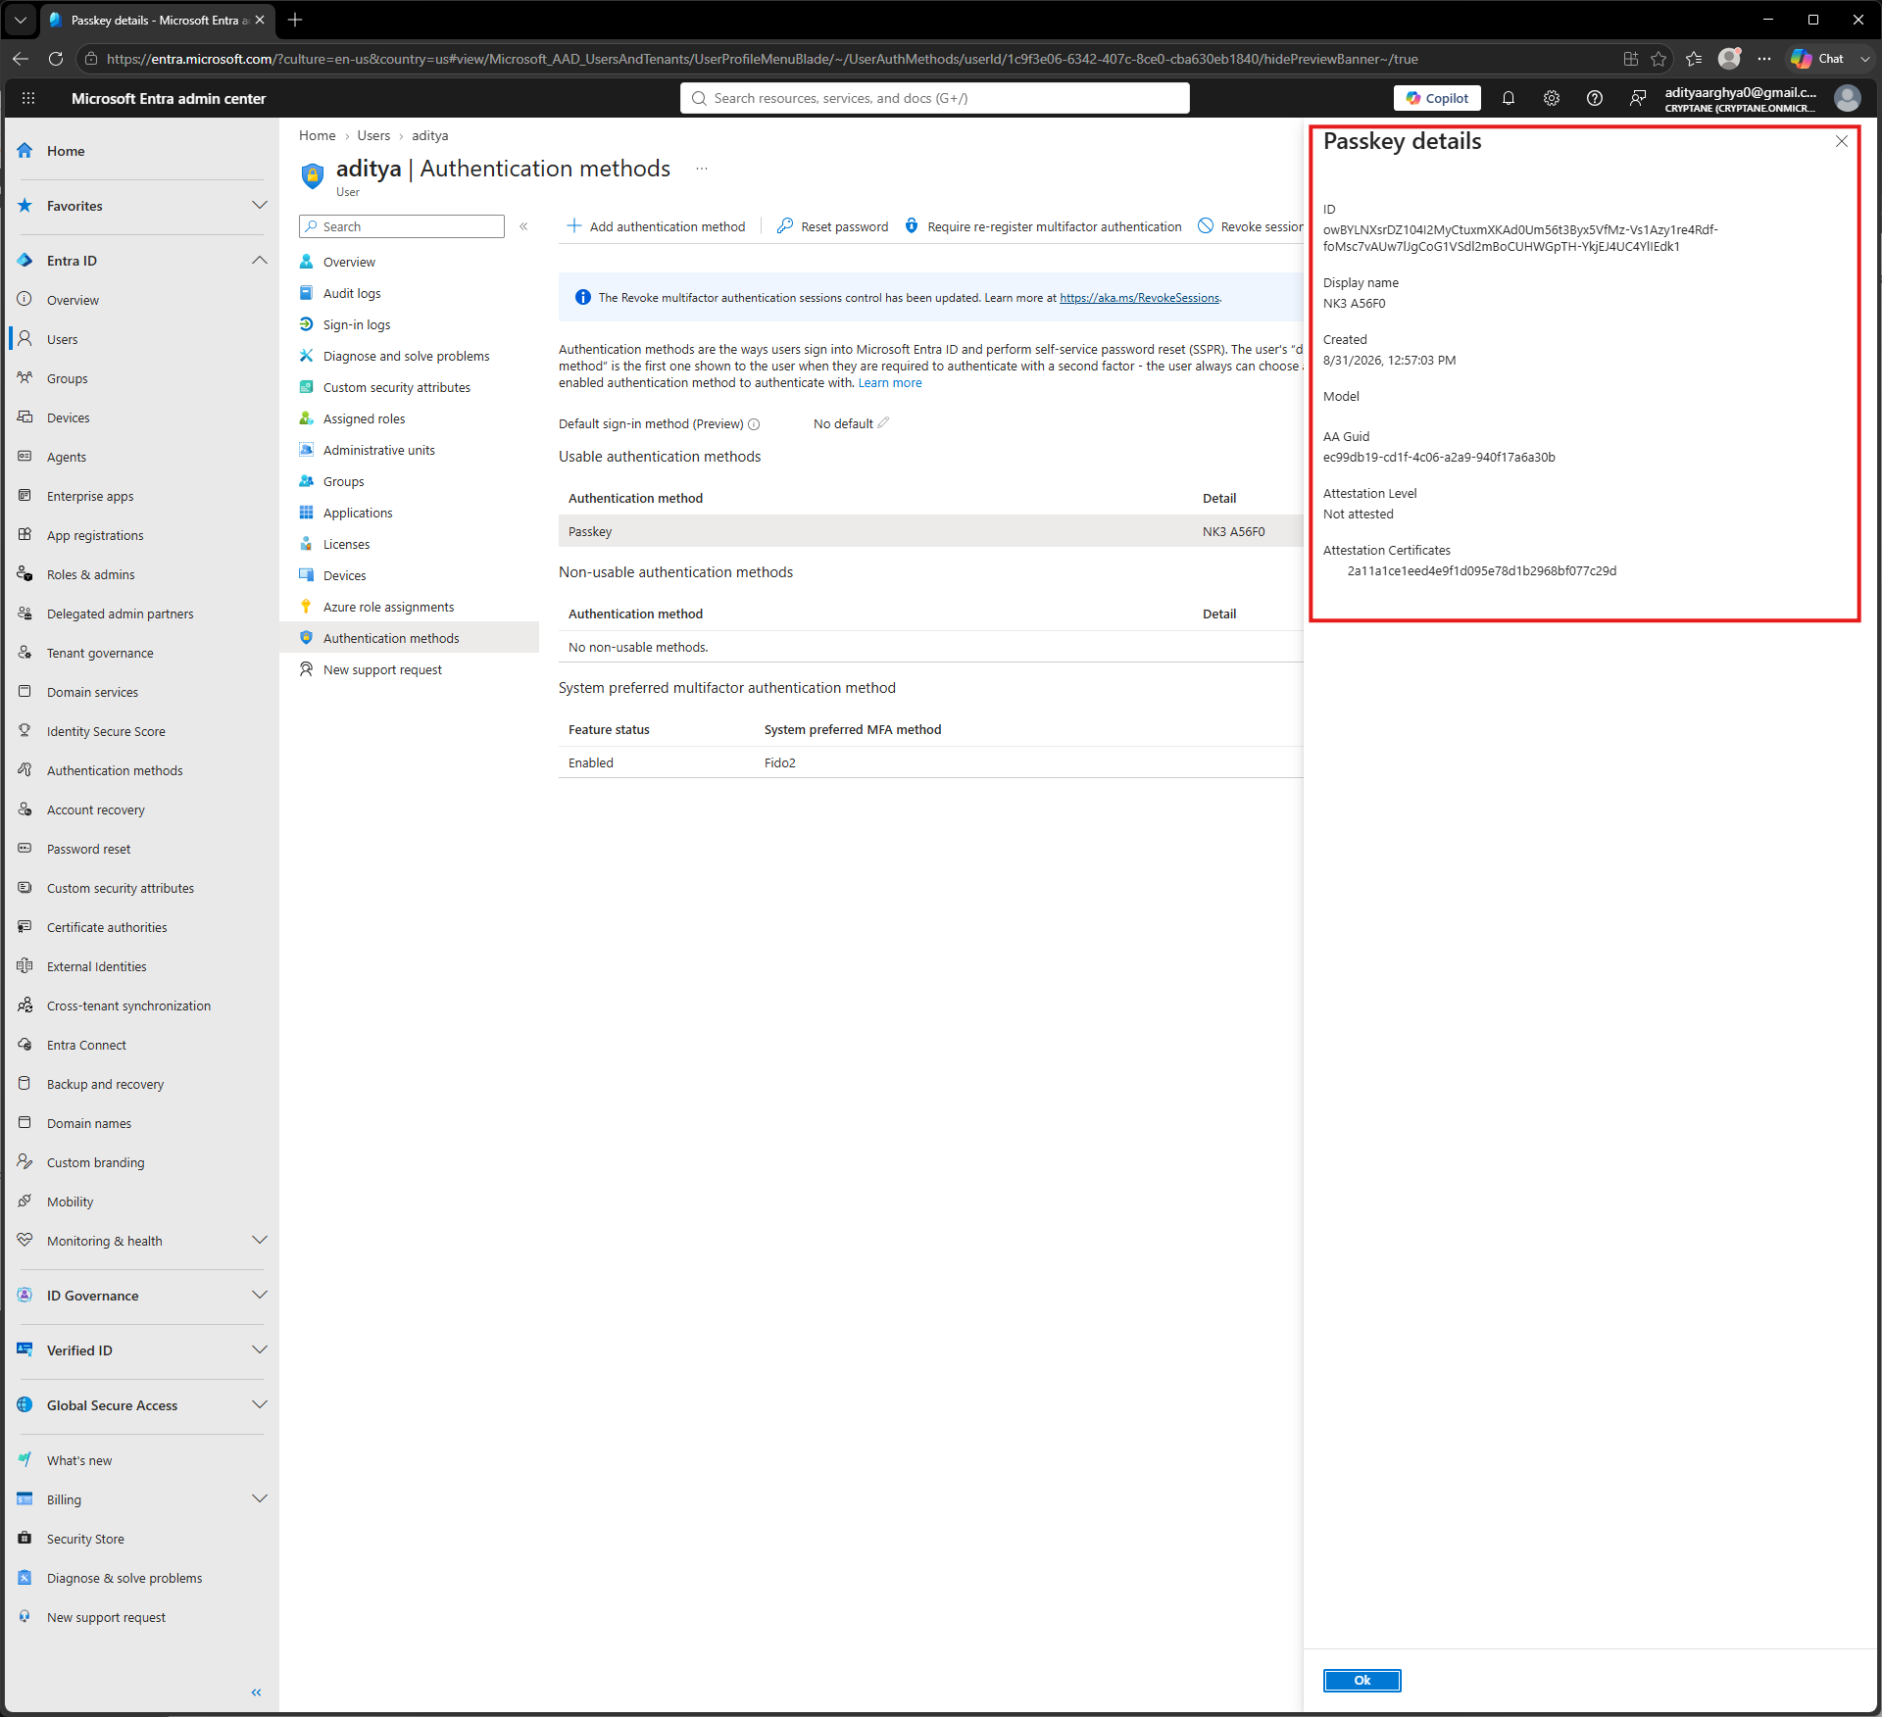1882x1717 pixels.
Task: Click the Users breadcrumb link
Action: click(373, 135)
